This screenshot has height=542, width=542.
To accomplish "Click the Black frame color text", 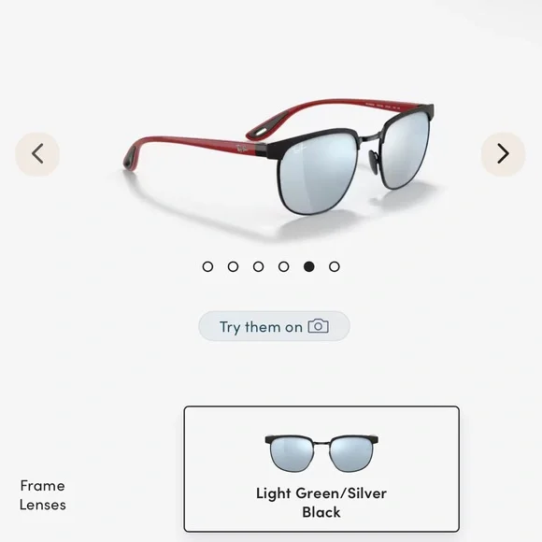I will click(x=321, y=512).
